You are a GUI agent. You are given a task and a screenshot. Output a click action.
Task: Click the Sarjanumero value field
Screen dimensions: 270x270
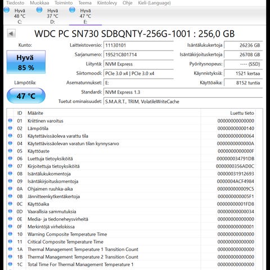138,55
